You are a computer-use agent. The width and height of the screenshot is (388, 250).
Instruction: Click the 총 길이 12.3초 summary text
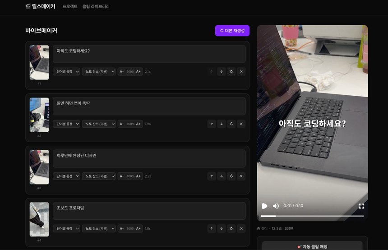pyautogui.click(x=275, y=228)
